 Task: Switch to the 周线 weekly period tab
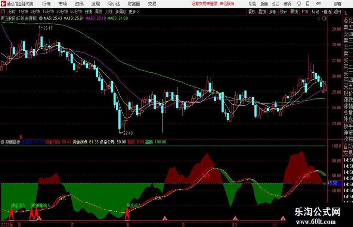98,12
